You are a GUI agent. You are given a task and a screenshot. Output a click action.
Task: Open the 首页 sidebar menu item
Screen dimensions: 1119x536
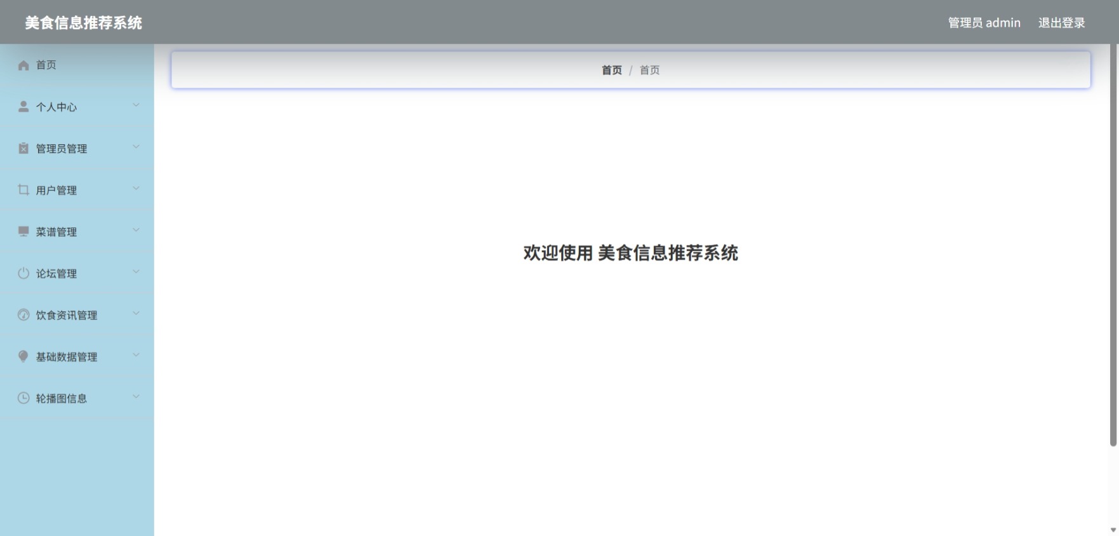pyautogui.click(x=77, y=65)
